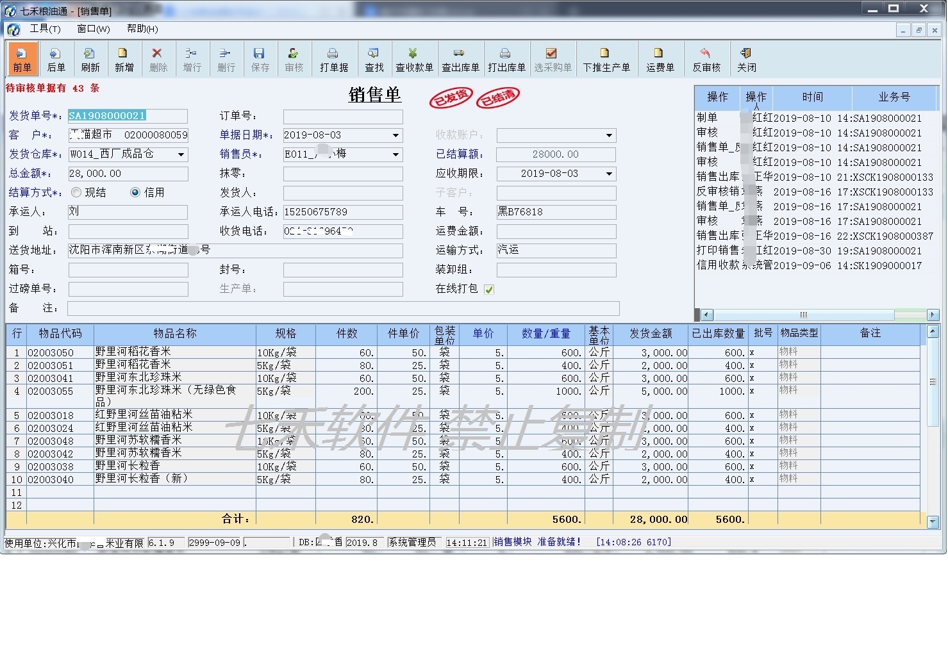Click the 刷新 refresh toolbar icon
This screenshot has width=948, height=651.
click(x=90, y=60)
